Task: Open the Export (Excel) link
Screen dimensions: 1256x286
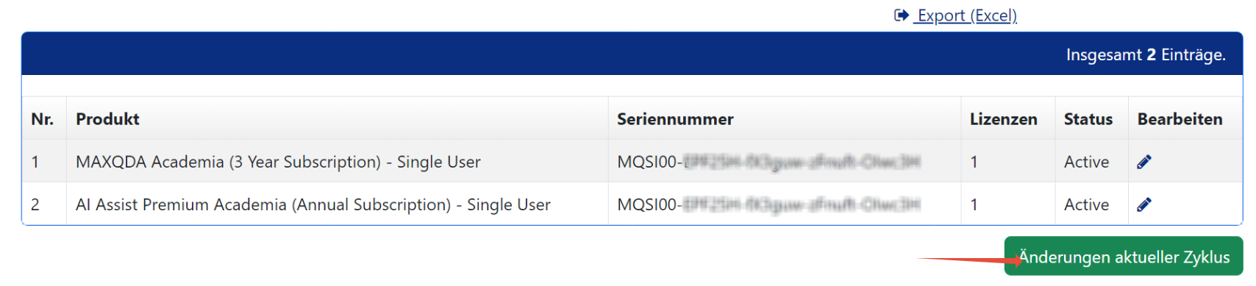Action: [966, 15]
